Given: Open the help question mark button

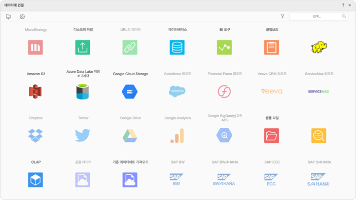Looking at the screenshot, I should coord(343,5).
